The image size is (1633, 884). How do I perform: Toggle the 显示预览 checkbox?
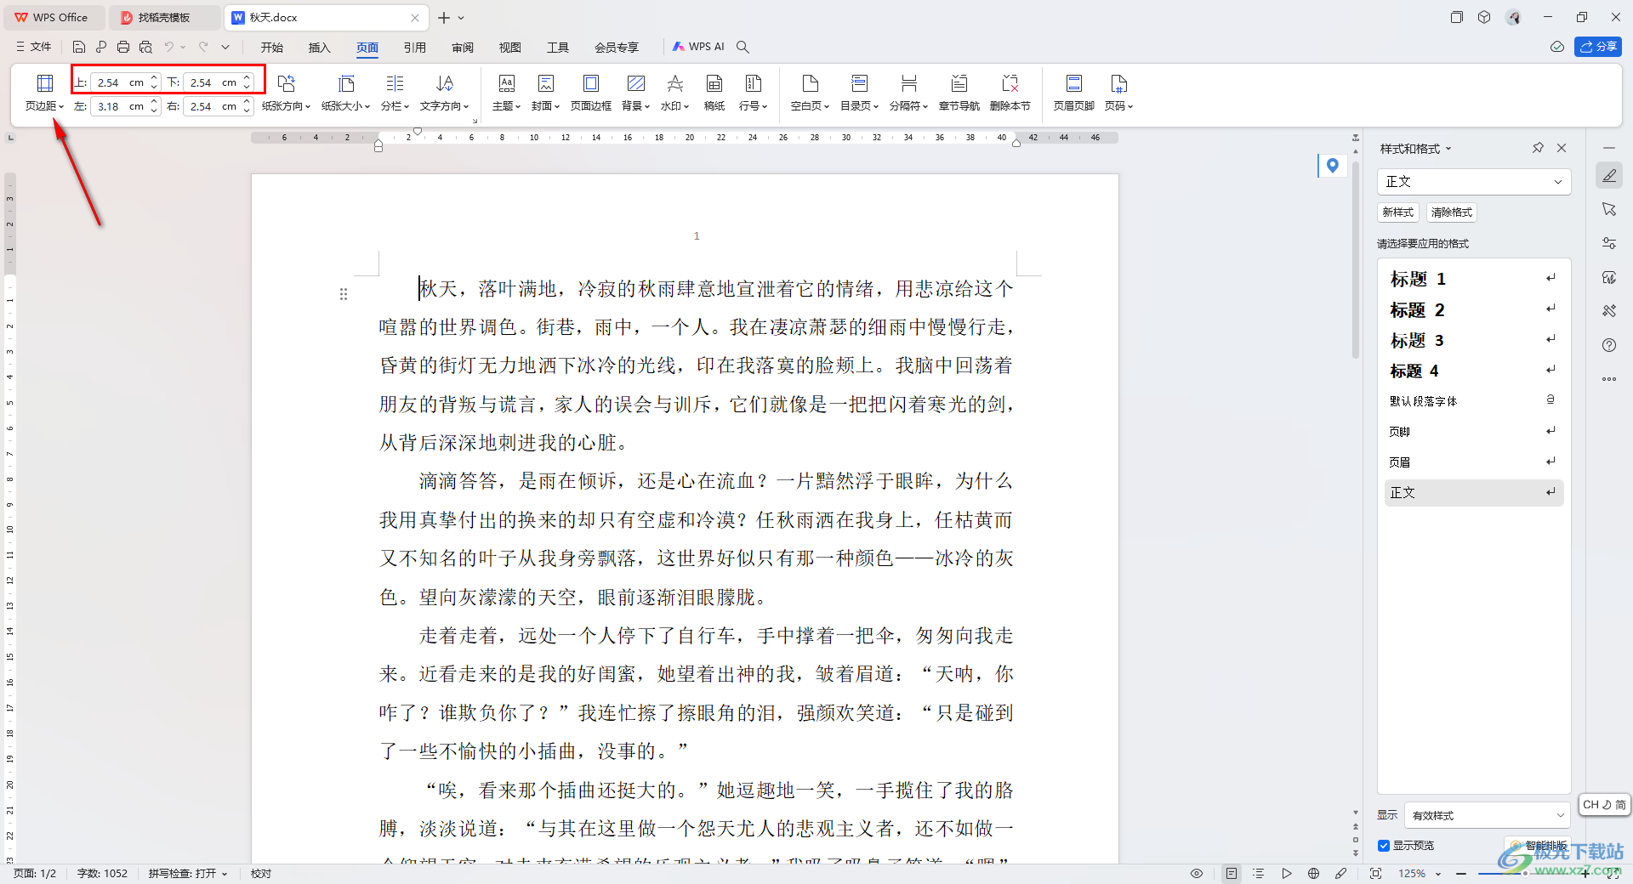[x=1384, y=846]
